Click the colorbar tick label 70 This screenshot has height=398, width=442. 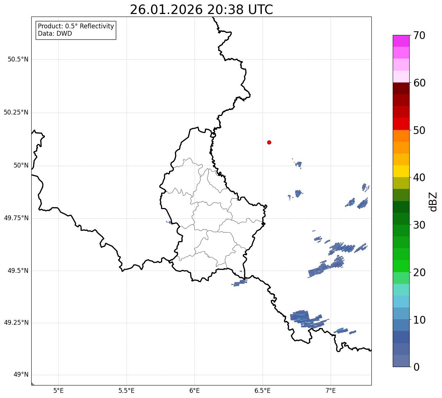pos(419,35)
